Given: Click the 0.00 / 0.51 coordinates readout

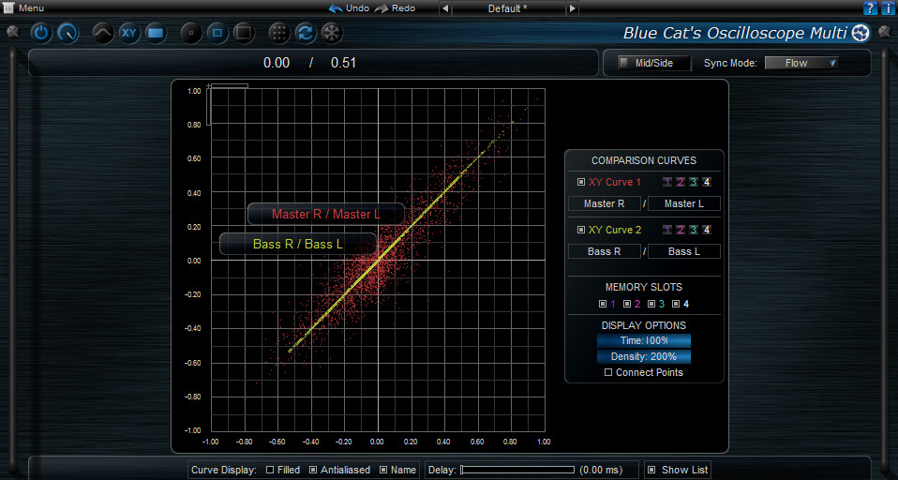Looking at the screenshot, I should 309,63.
